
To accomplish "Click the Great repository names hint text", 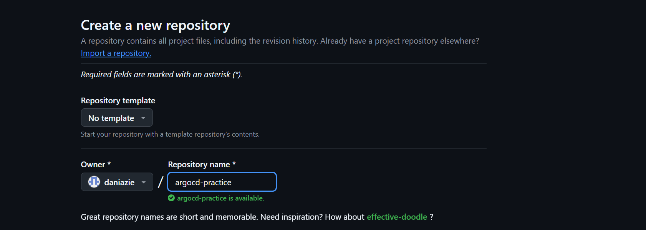I will [x=222, y=217].
